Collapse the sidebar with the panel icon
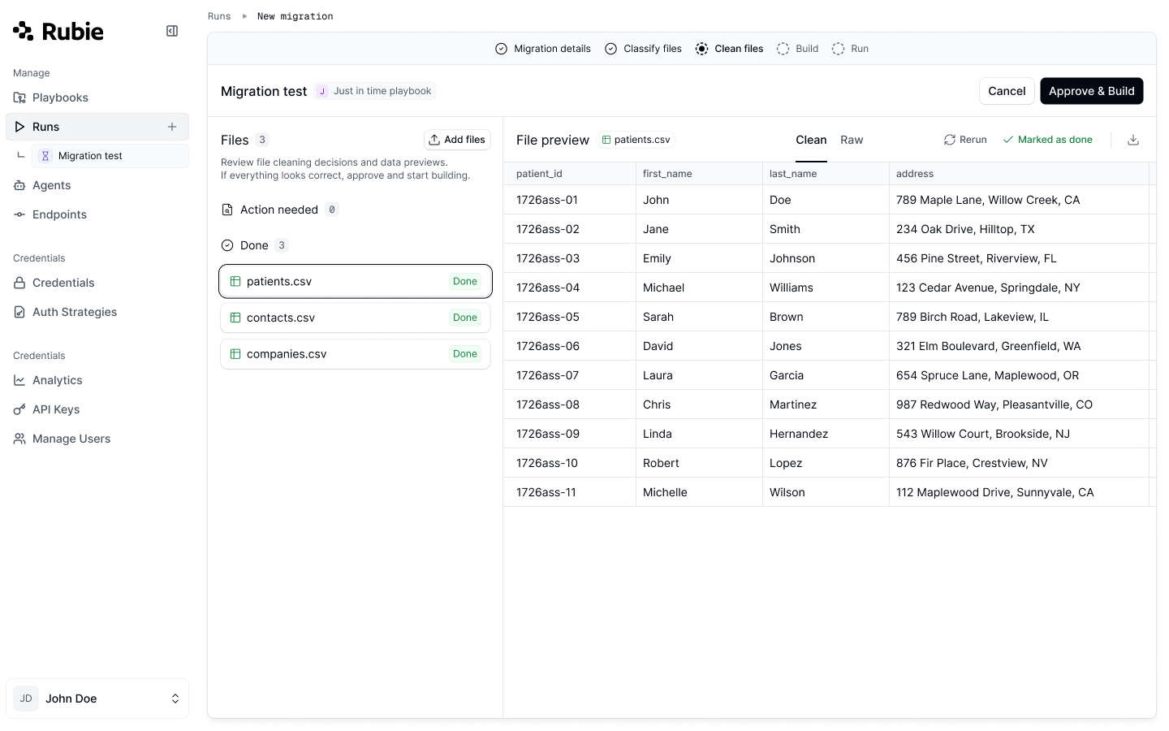 pos(171,31)
